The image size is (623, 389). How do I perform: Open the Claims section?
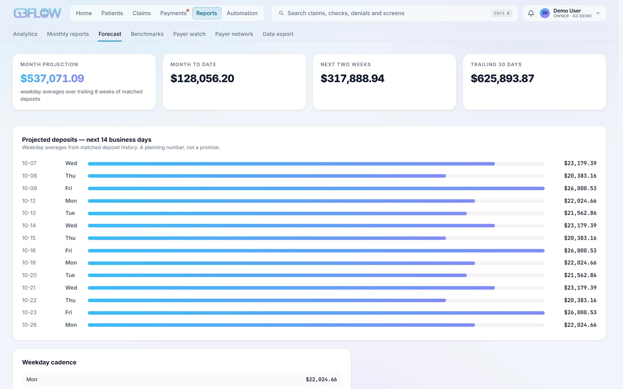141,13
